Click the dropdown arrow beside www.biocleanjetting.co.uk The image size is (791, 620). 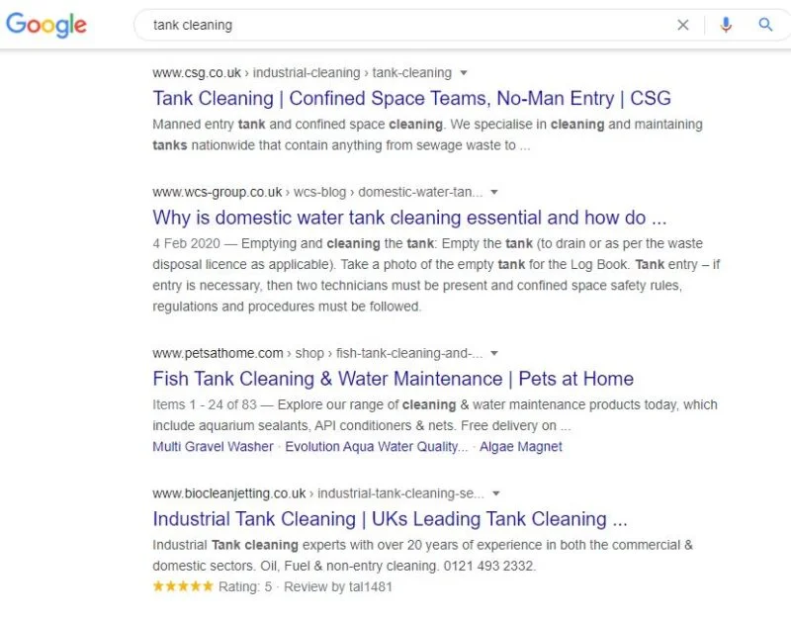click(495, 492)
